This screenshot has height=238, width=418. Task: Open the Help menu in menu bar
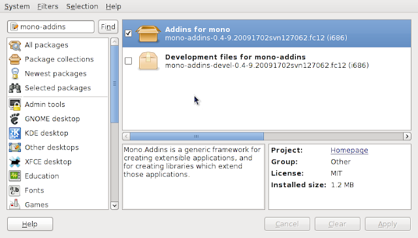(113, 7)
